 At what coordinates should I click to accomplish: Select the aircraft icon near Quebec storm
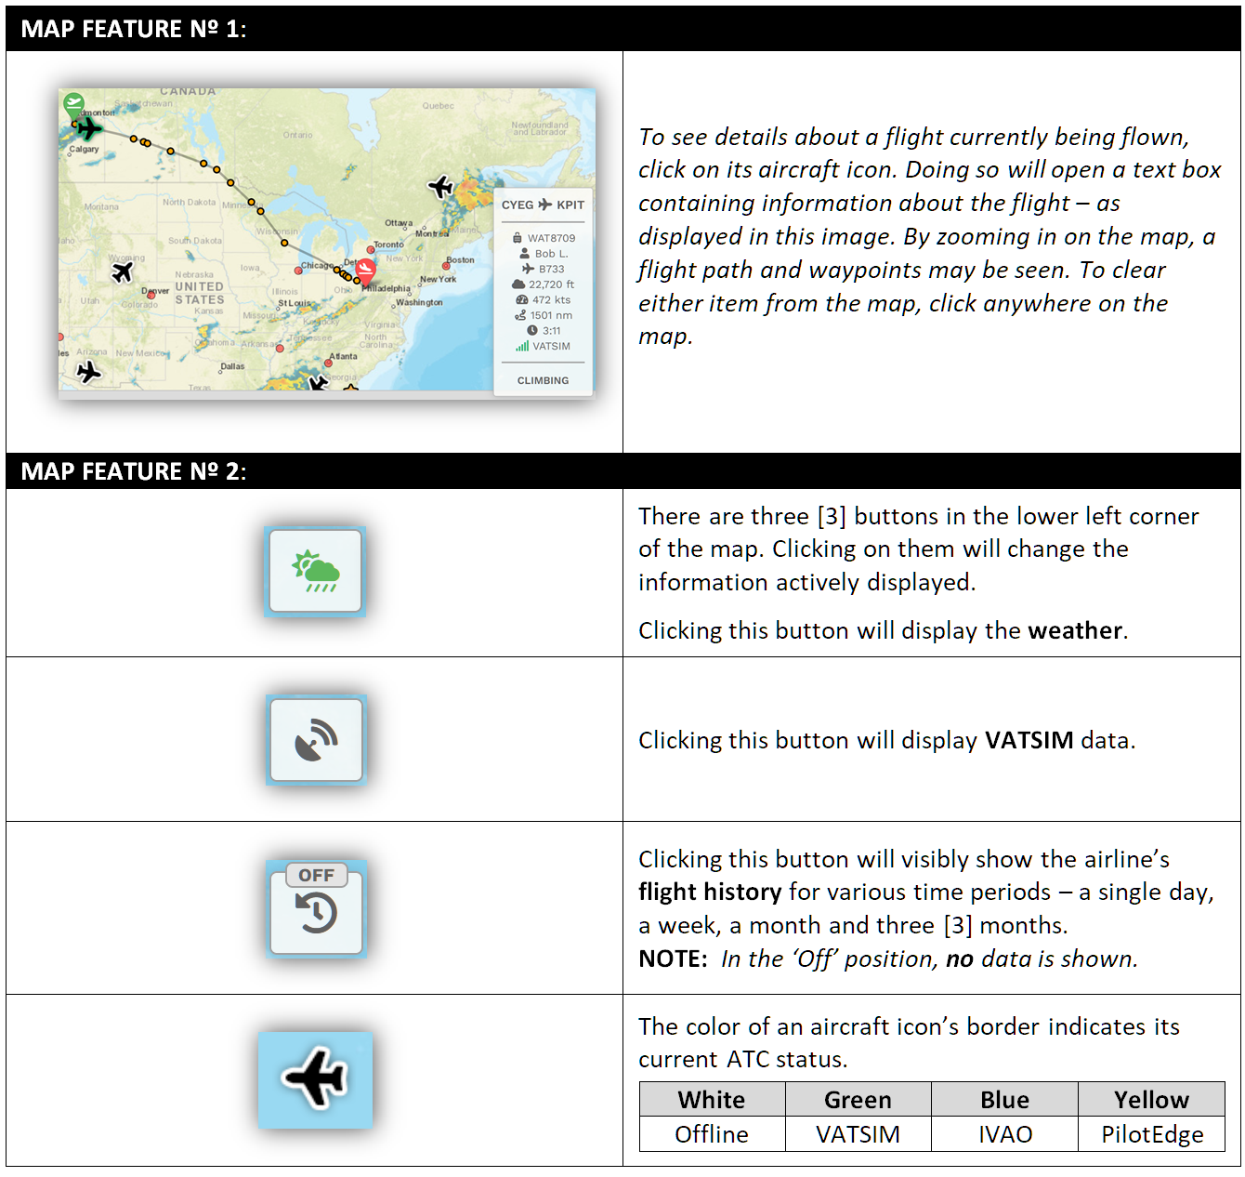[440, 187]
